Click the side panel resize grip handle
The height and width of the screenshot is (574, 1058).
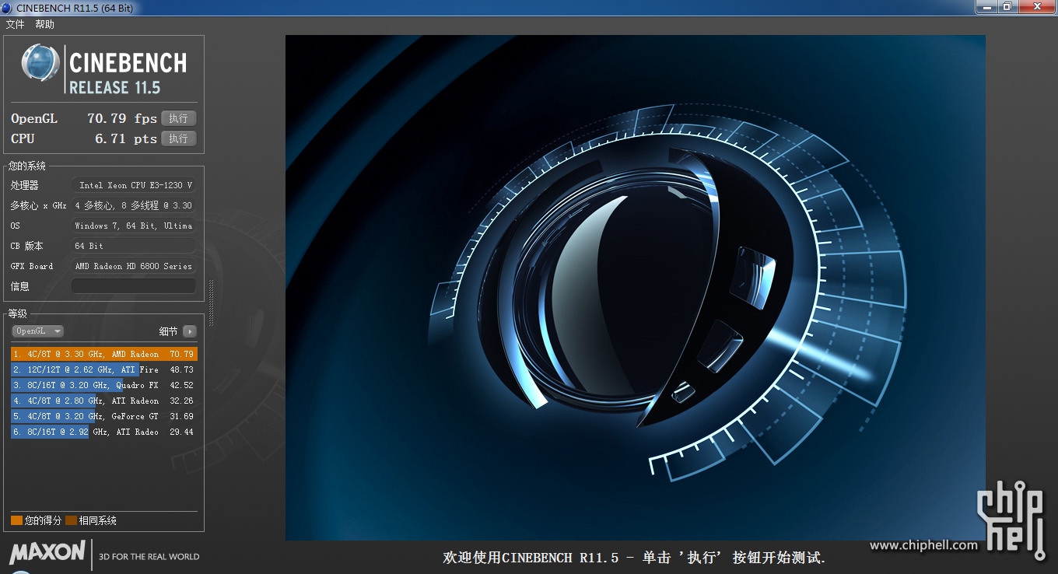point(211,303)
